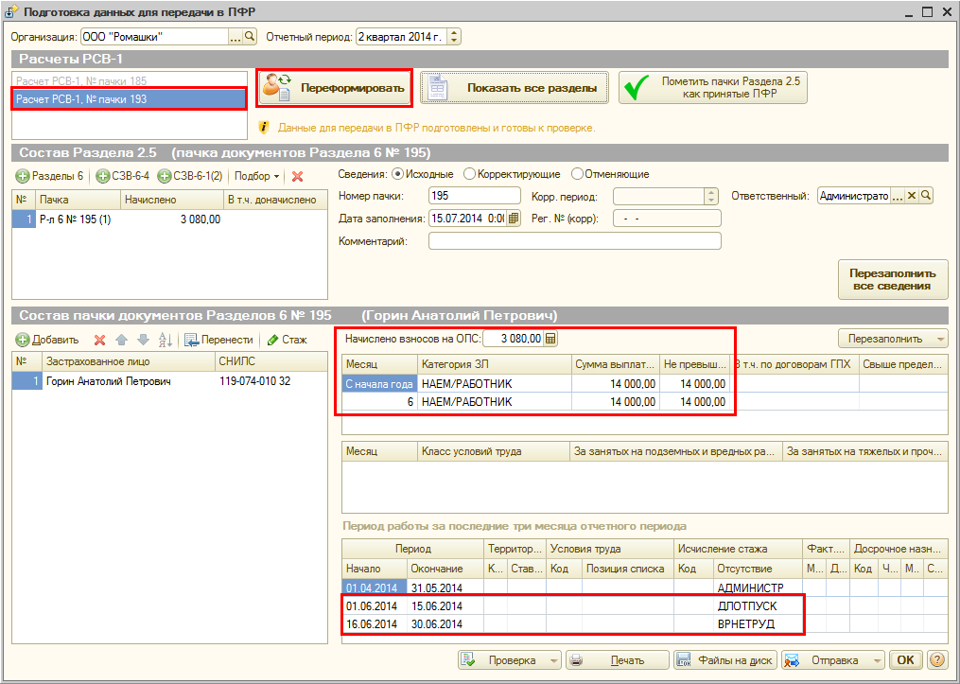This screenshot has height=684, width=960.
Task: Click Показать все разделы button
Action: (x=515, y=88)
